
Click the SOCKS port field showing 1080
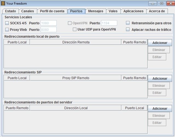coord(48,23)
